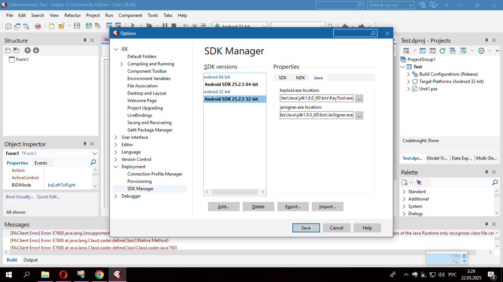Screen dimensions: 503x282
Task: Open the File menu
Action: pos(10,15)
